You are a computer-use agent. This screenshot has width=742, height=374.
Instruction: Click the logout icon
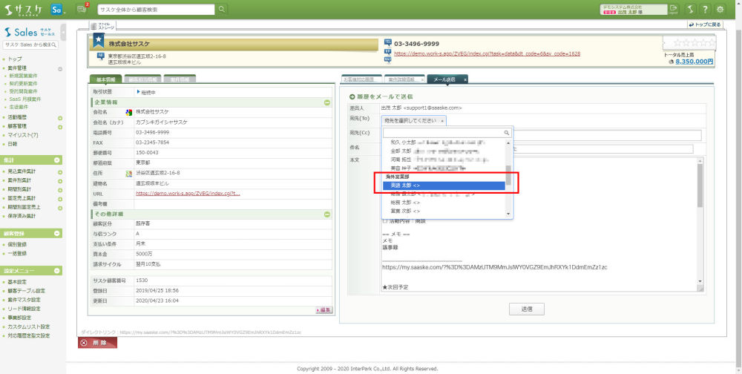674,9
